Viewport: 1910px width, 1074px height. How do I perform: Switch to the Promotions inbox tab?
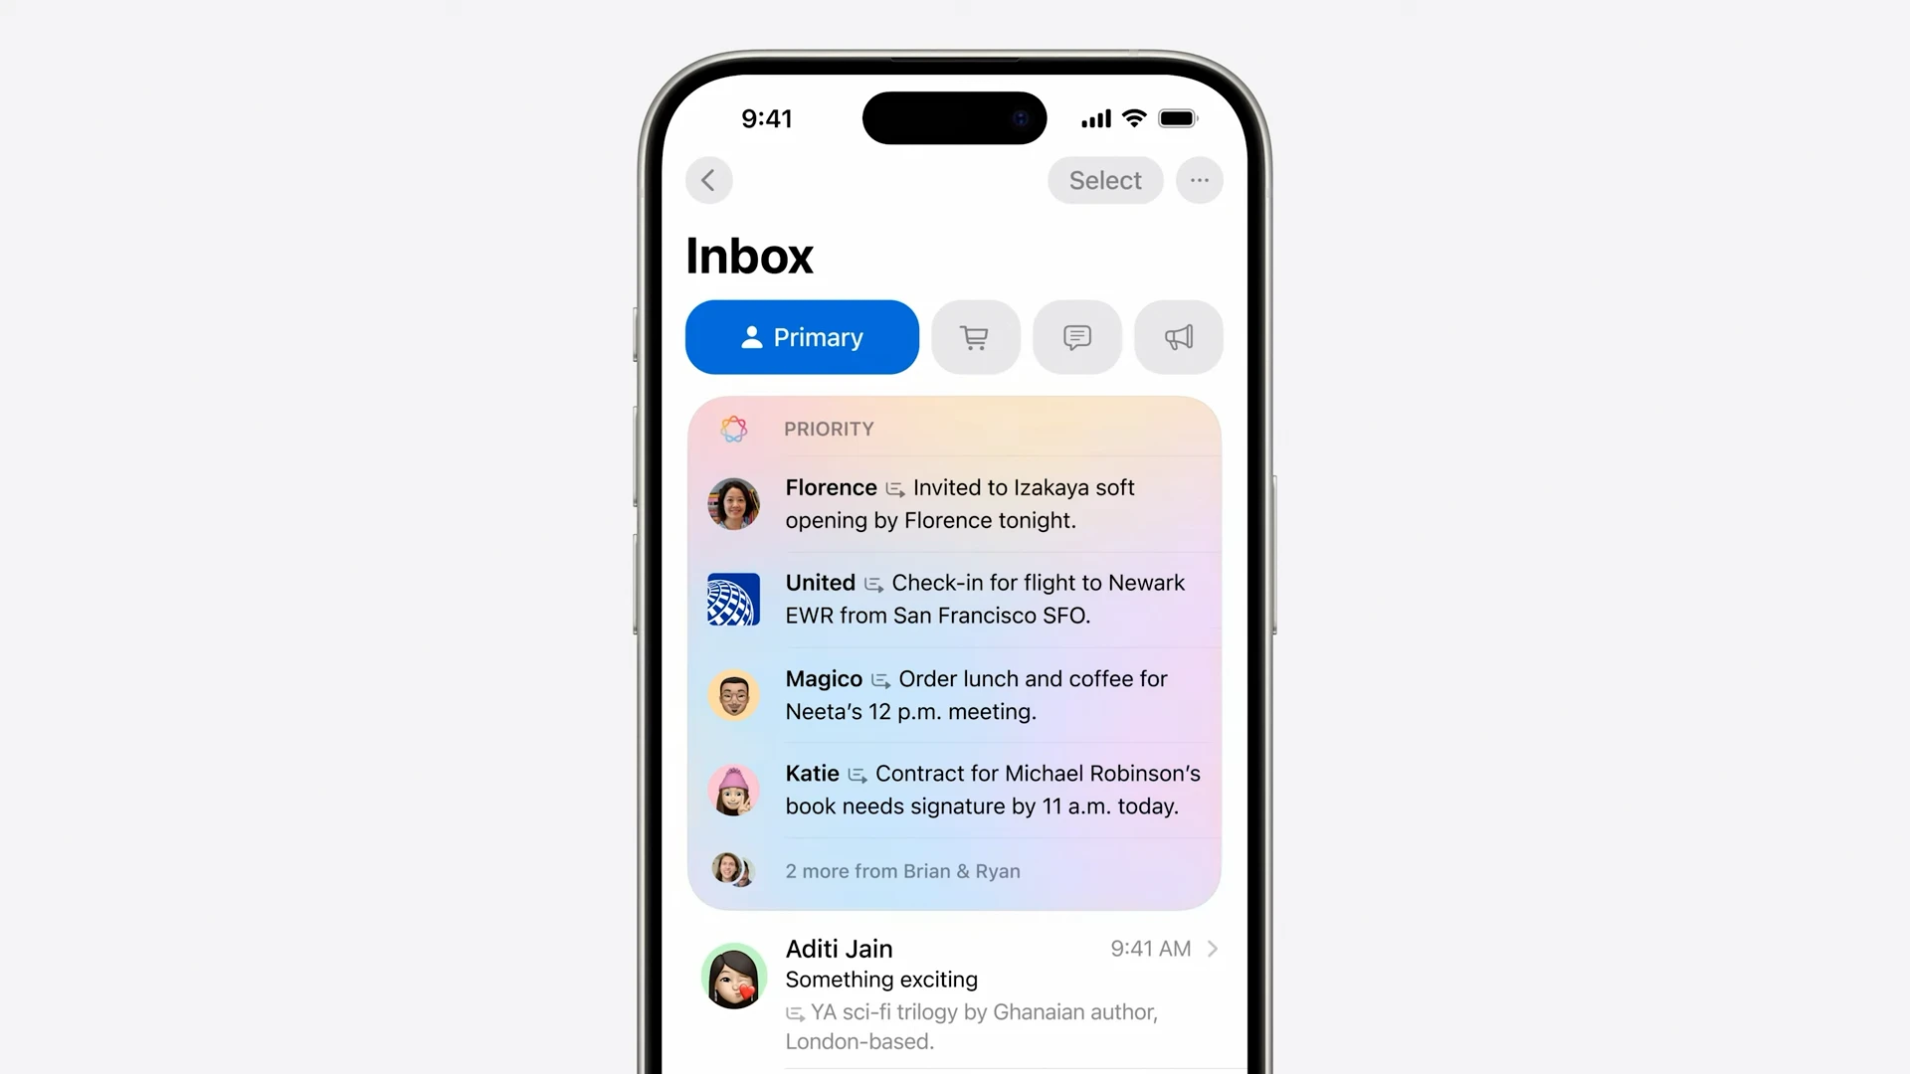click(1178, 337)
